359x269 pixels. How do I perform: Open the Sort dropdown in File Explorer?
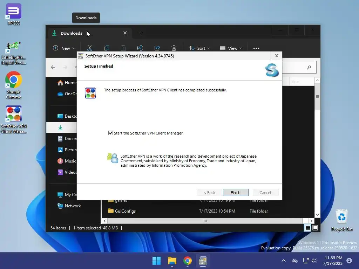[x=199, y=48]
